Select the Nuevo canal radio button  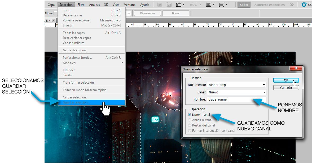click(190, 115)
